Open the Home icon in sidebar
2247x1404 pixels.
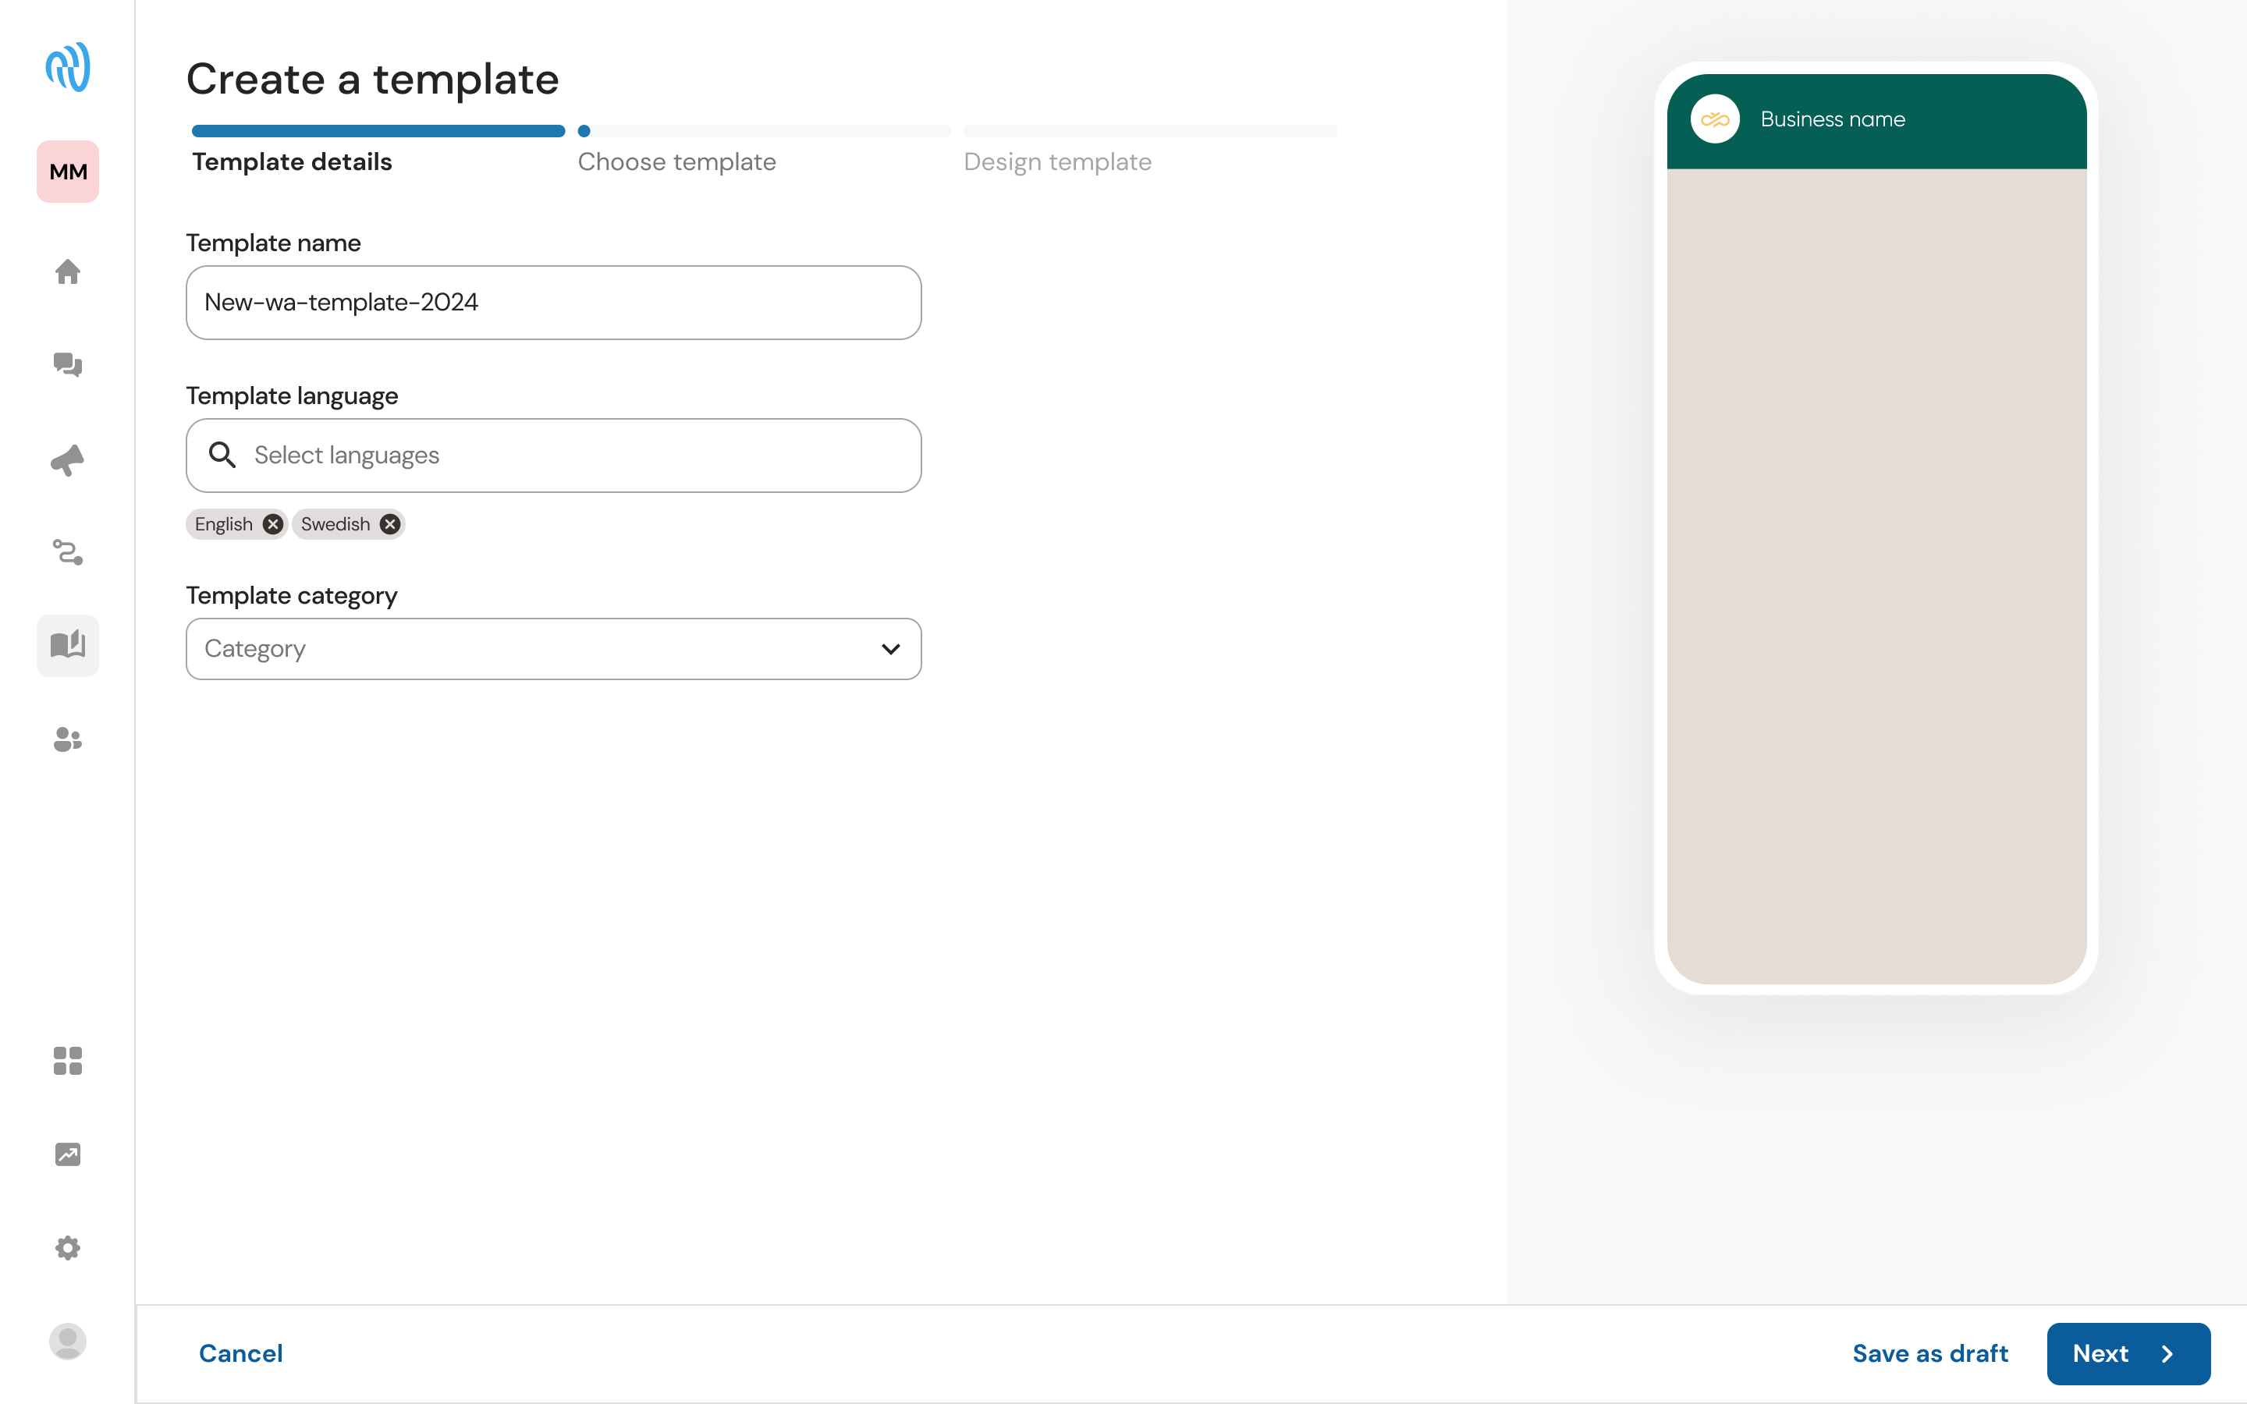click(x=68, y=272)
